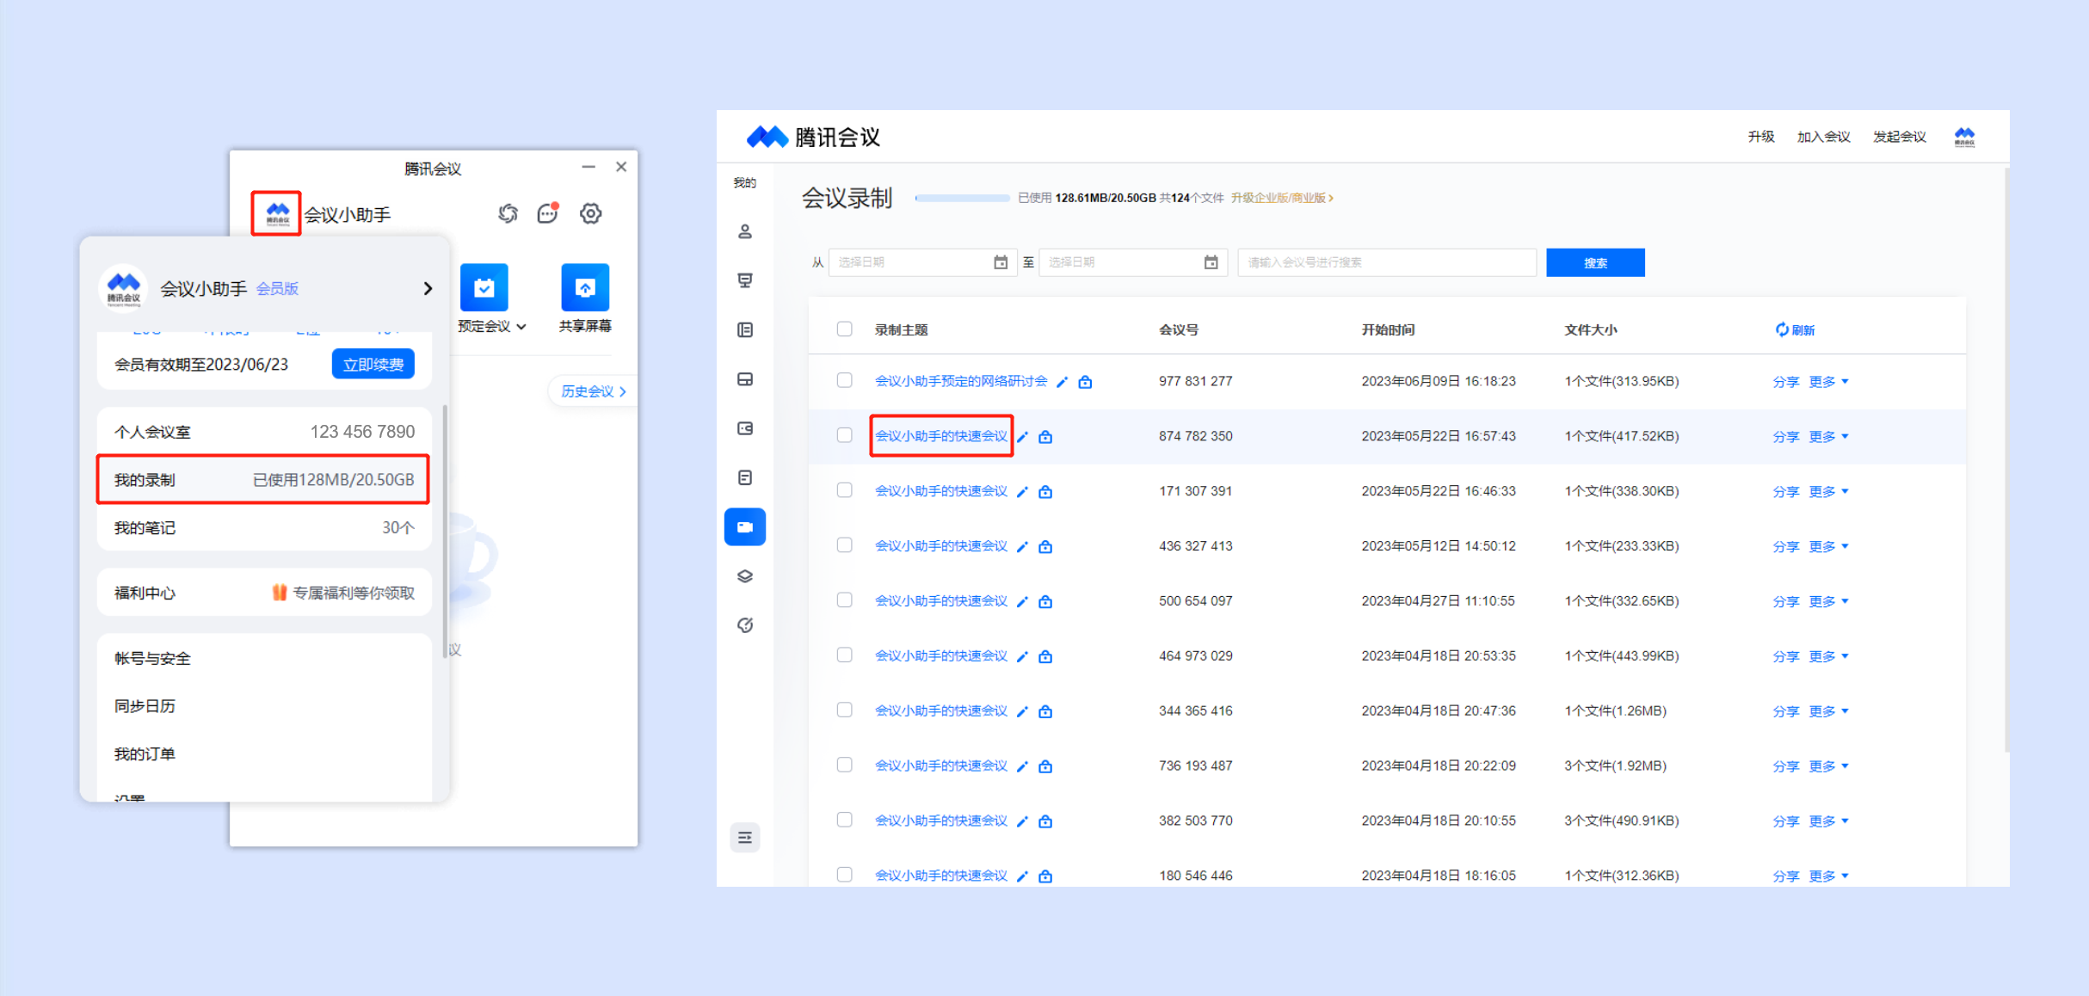This screenshot has width=2089, height=996.
Task: Click the 共享屏幕 share screen icon
Action: [x=585, y=287]
